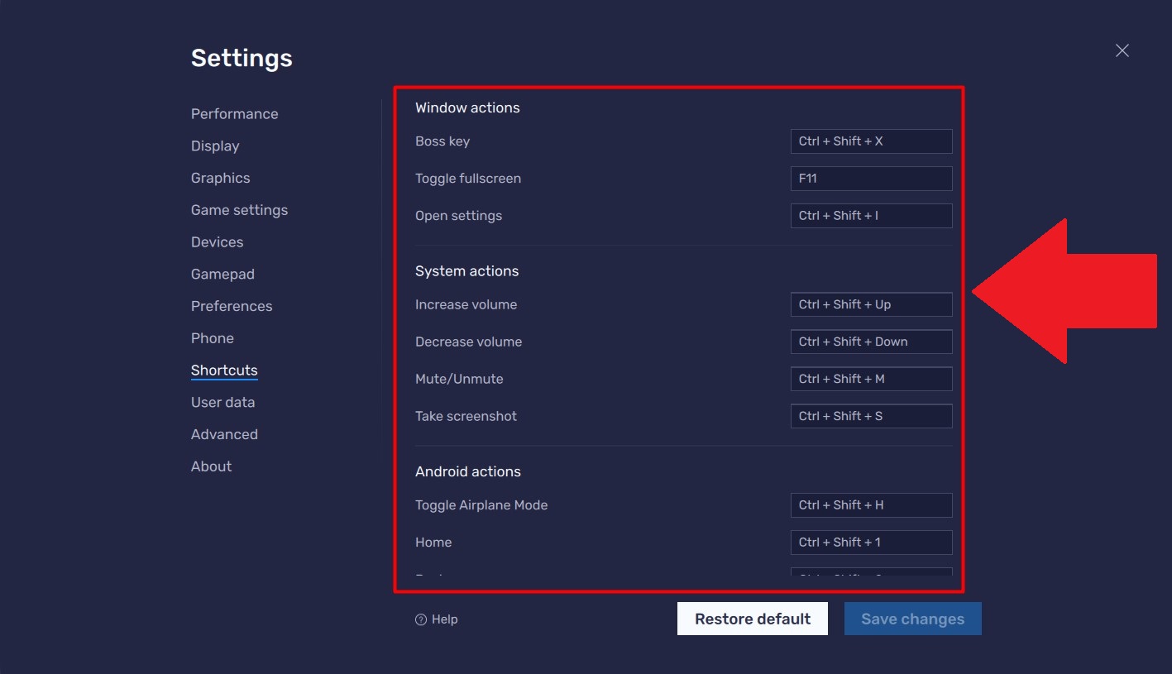Viewport: 1172px width, 674px height.
Task: Switch to Display settings
Action: 214,146
